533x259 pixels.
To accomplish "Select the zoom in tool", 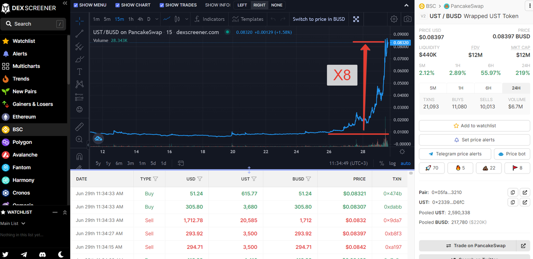I will pyautogui.click(x=80, y=139).
